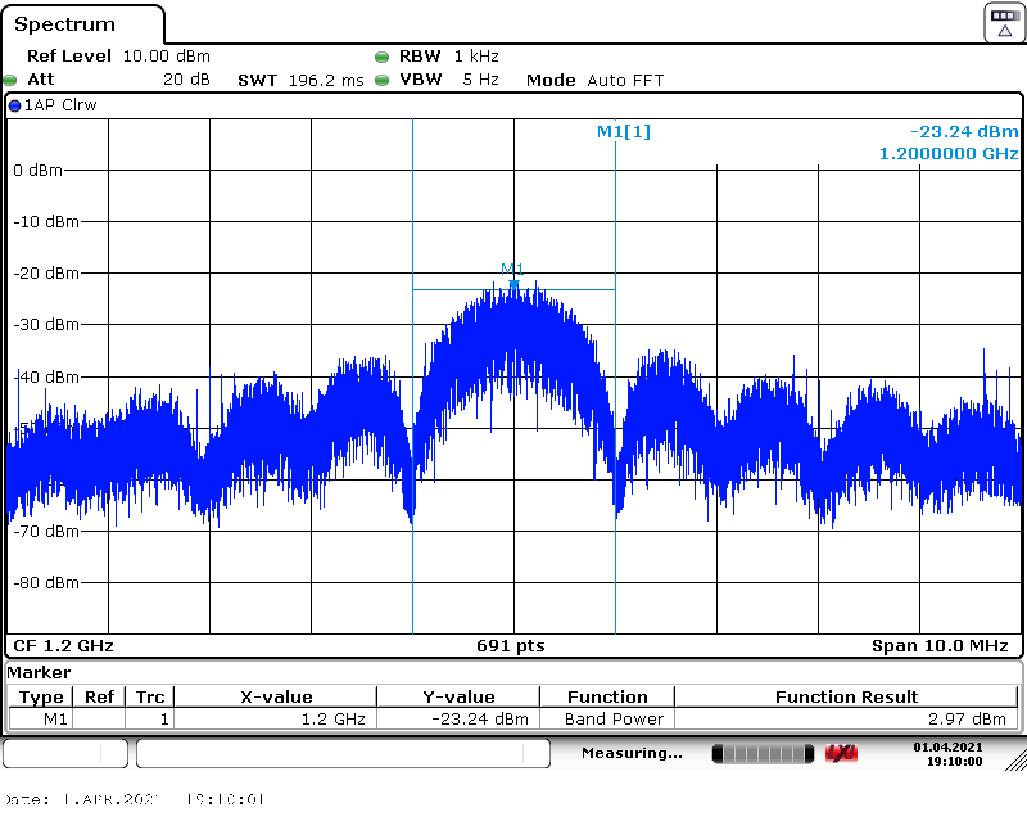This screenshot has height=830, width=1027.
Task: Click the X-value column header in Marker table
Action: 276,697
